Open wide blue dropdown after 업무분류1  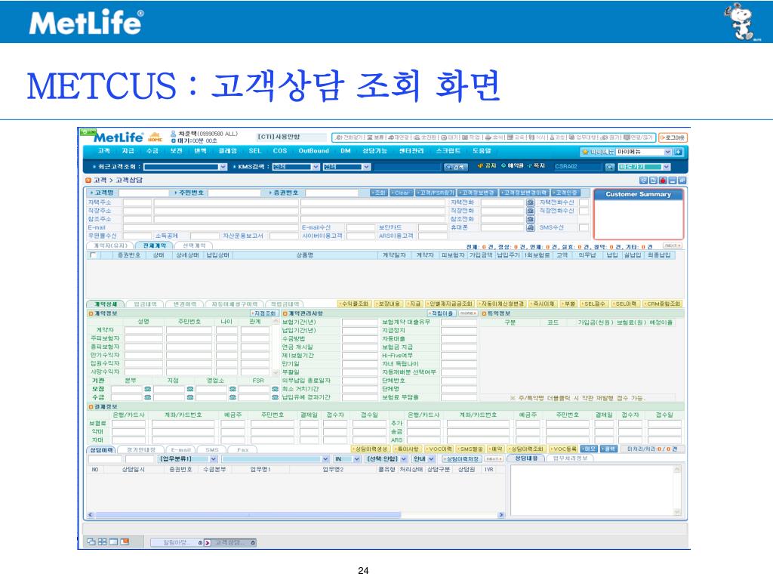click(x=276, y=459)
